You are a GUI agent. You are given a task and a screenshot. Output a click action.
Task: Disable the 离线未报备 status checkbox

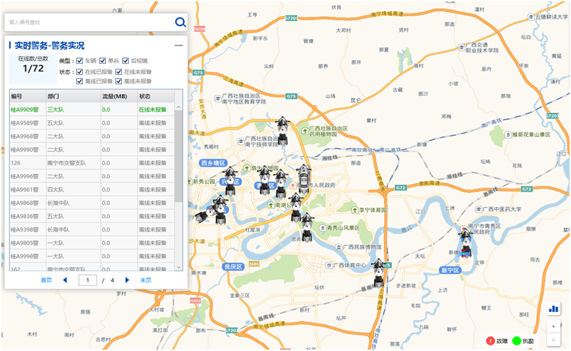tap(119, 81)
